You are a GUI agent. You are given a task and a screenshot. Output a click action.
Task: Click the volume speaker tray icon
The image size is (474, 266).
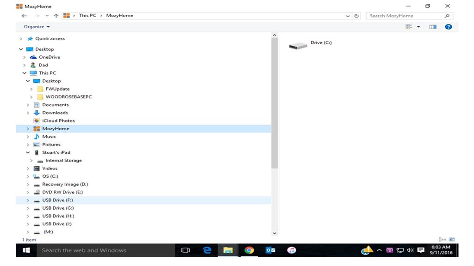point(410,250)
